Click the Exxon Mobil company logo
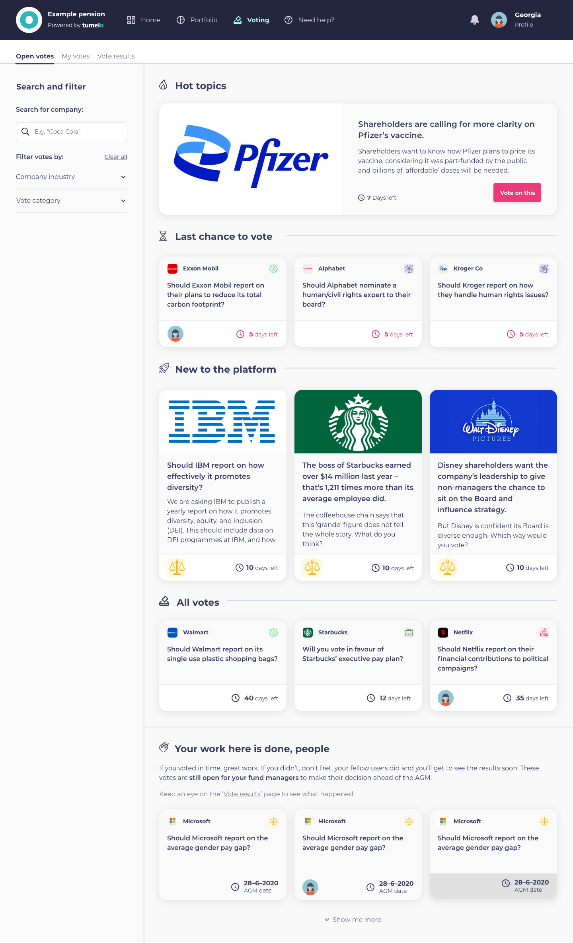The width and height of the screenshot is (573, 943). pyautogui.click(x=172, y=269)
